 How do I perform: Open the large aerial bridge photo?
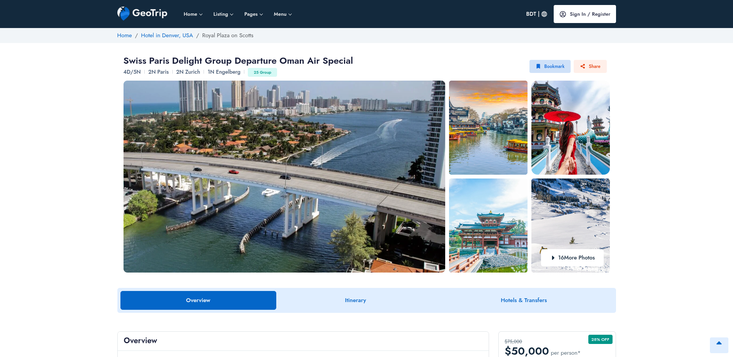(x=284, y=177)
